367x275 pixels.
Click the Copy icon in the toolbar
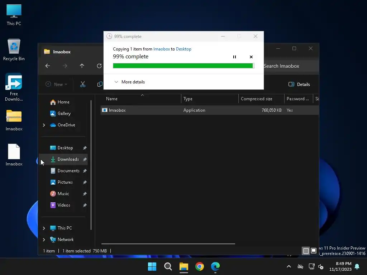click(x=100, y=84)
